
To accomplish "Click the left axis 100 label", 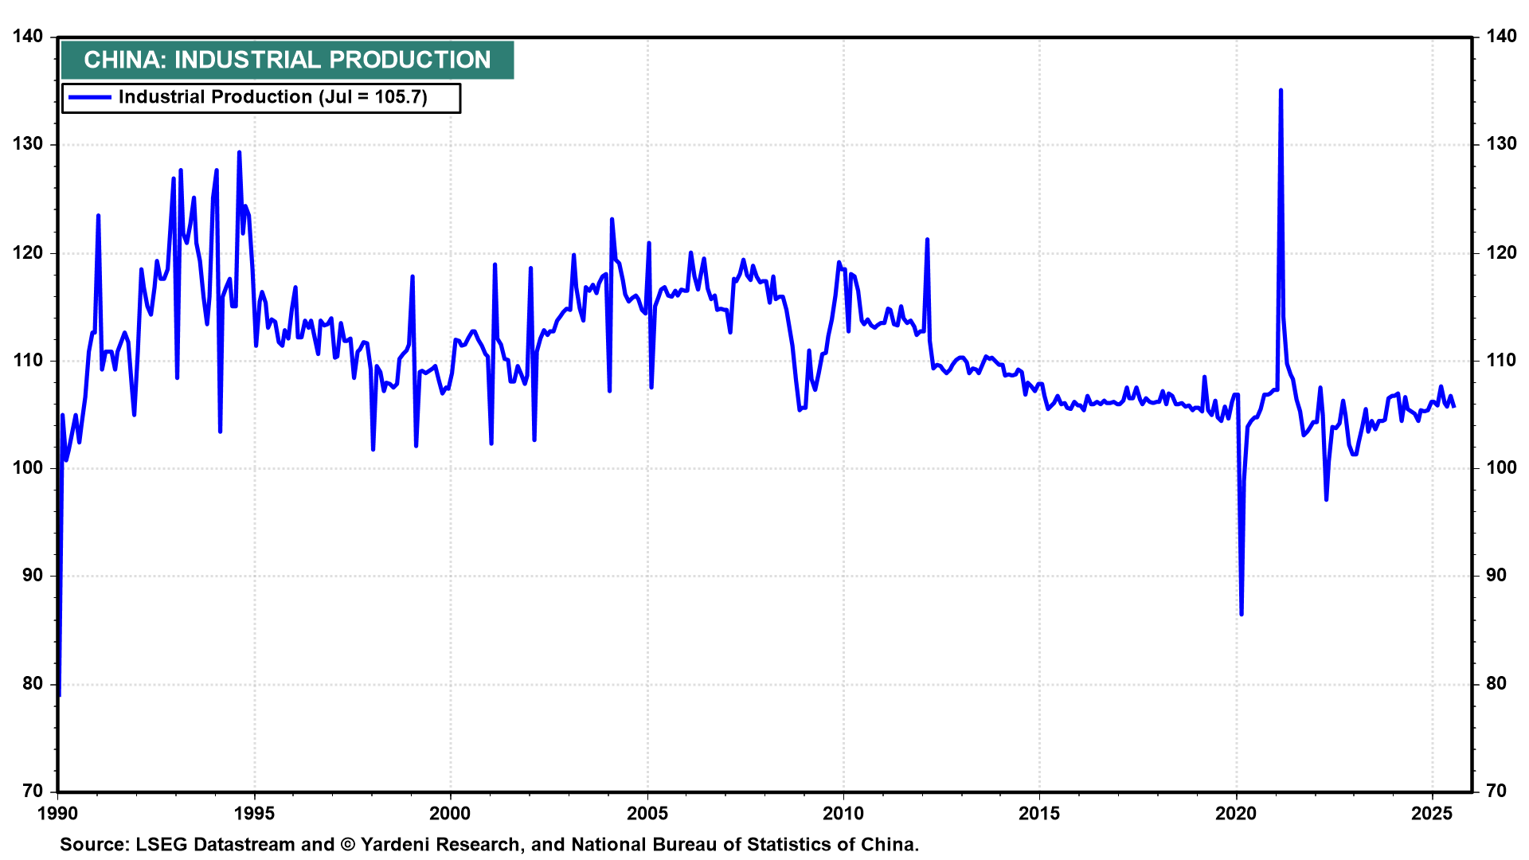I will click(x=28, y=467).
